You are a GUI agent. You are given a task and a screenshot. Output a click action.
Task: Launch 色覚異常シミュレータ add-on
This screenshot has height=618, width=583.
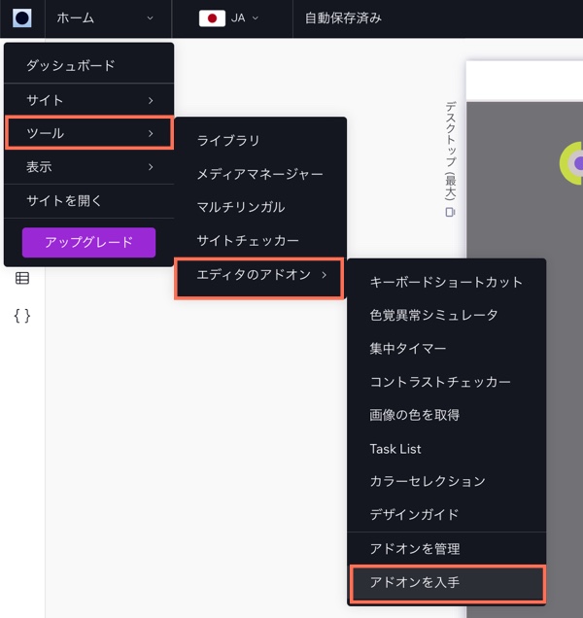tap(447, 315)
